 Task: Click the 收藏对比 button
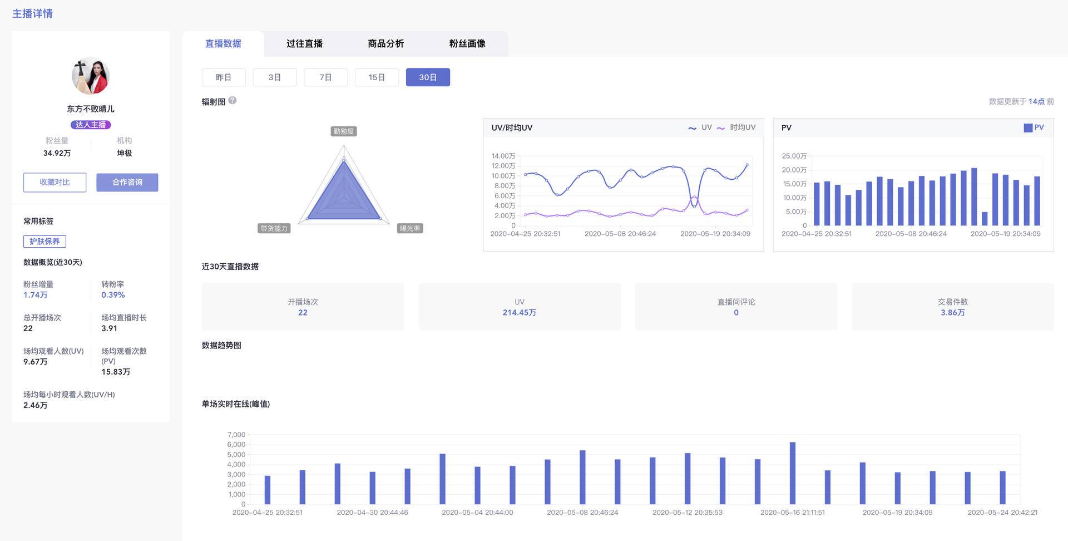click(55, 182)
